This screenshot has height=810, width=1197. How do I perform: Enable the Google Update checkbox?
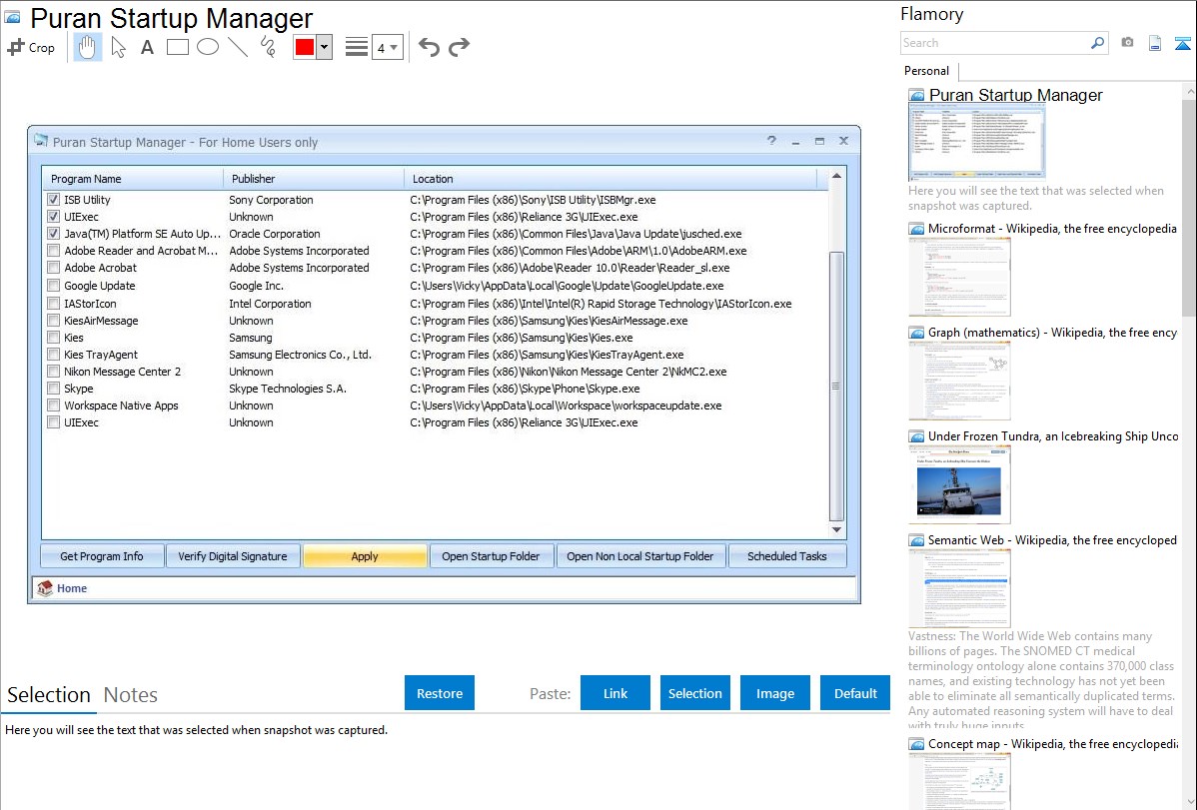pyautogui.click(x=54, y=286)
